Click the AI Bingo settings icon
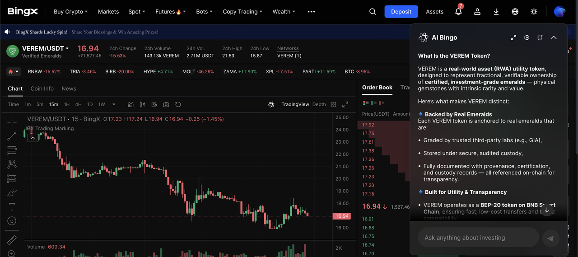578x257 pixels. pos(527,37)
